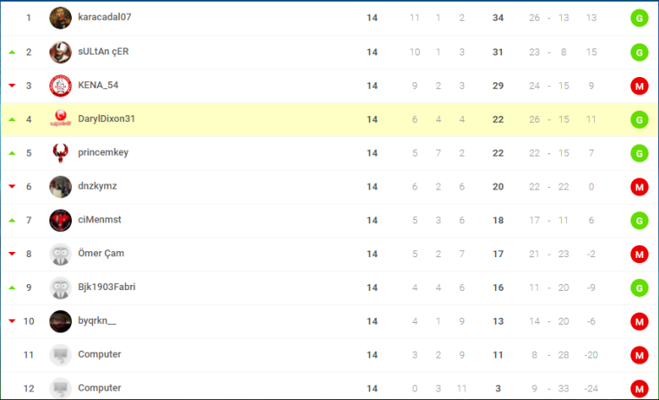
Task: Click the red M badge for dnzkymz
Action: (639, 187)
